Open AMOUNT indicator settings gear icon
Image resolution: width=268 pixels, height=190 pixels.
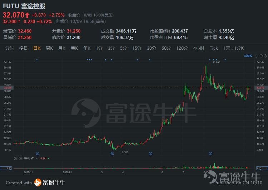point(15,159)
